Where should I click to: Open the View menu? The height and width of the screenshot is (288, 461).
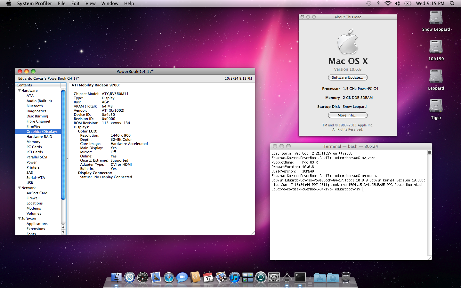90,4
